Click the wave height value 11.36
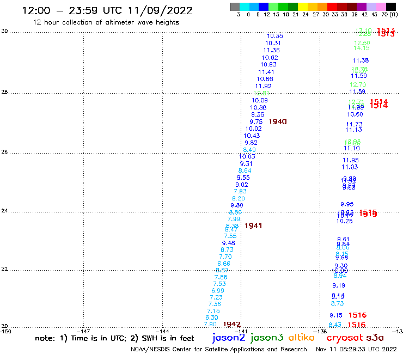The height and width of the screenshot is (354, 403). tap(271, 50)
